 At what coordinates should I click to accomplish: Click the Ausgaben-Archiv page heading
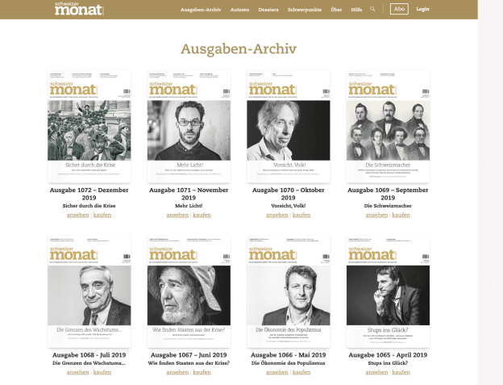239,49
